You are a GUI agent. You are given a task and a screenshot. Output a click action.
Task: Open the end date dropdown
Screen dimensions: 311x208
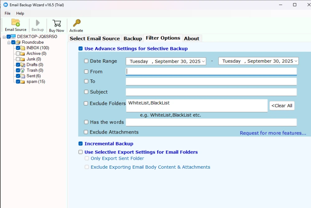(x=296, y=61)
